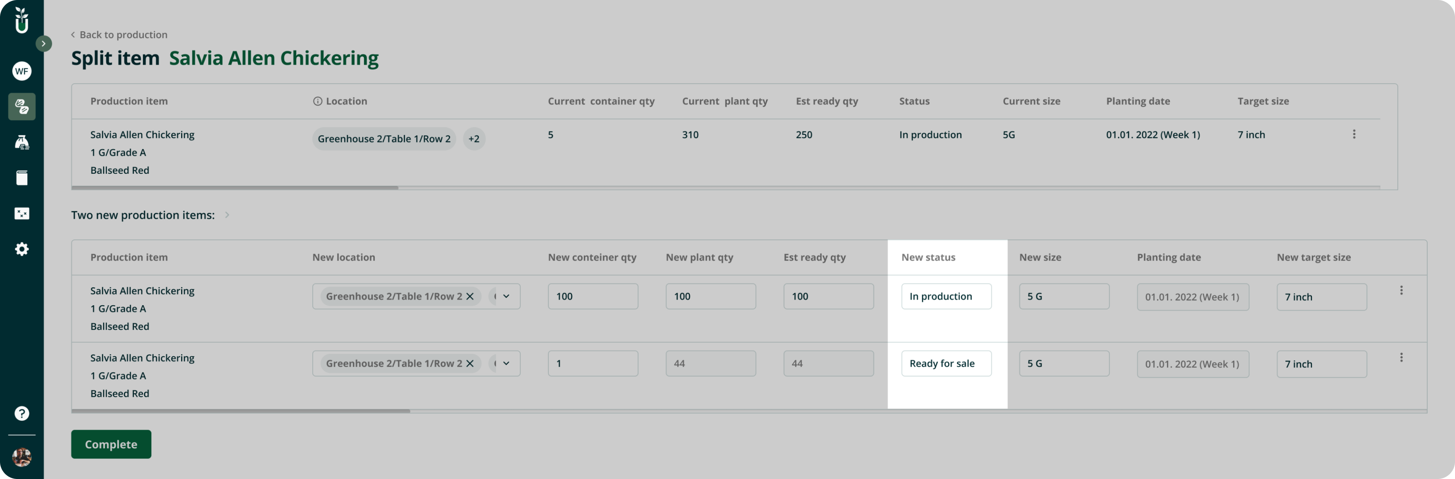Expand the location dropdown in the Ready for sale row
1455x479 pixels.
(x=505, y=363)
